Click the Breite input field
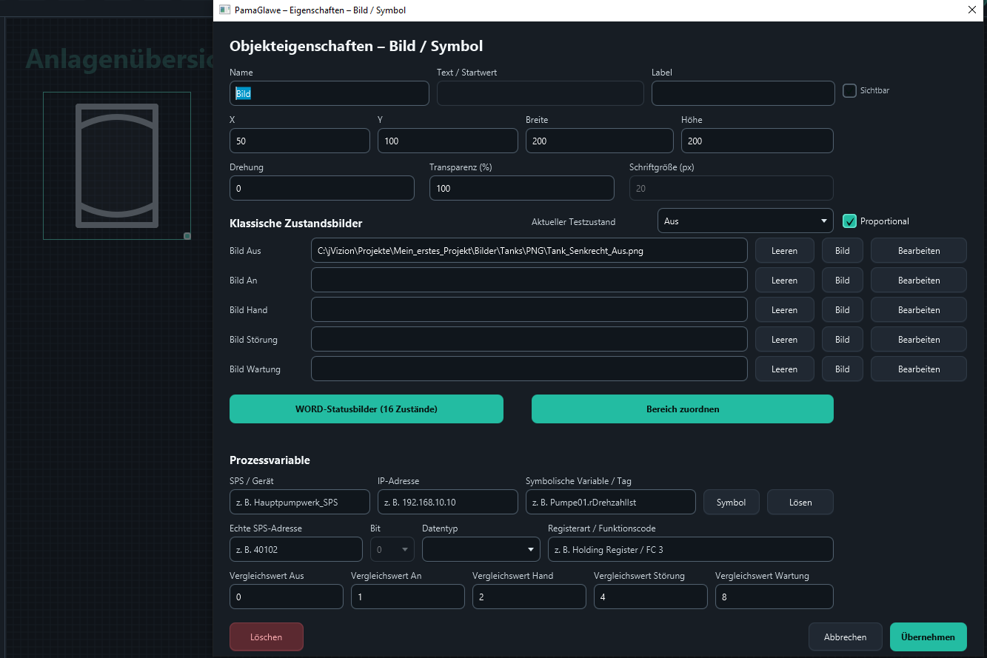The width and height of the screenshot is (987, 658). 600,141
